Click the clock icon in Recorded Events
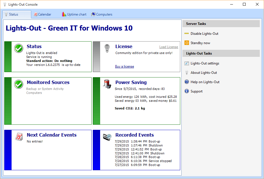 (x=107, y=137)
